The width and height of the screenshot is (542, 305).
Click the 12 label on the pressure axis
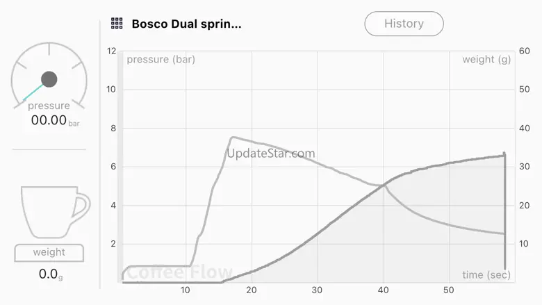111,51
